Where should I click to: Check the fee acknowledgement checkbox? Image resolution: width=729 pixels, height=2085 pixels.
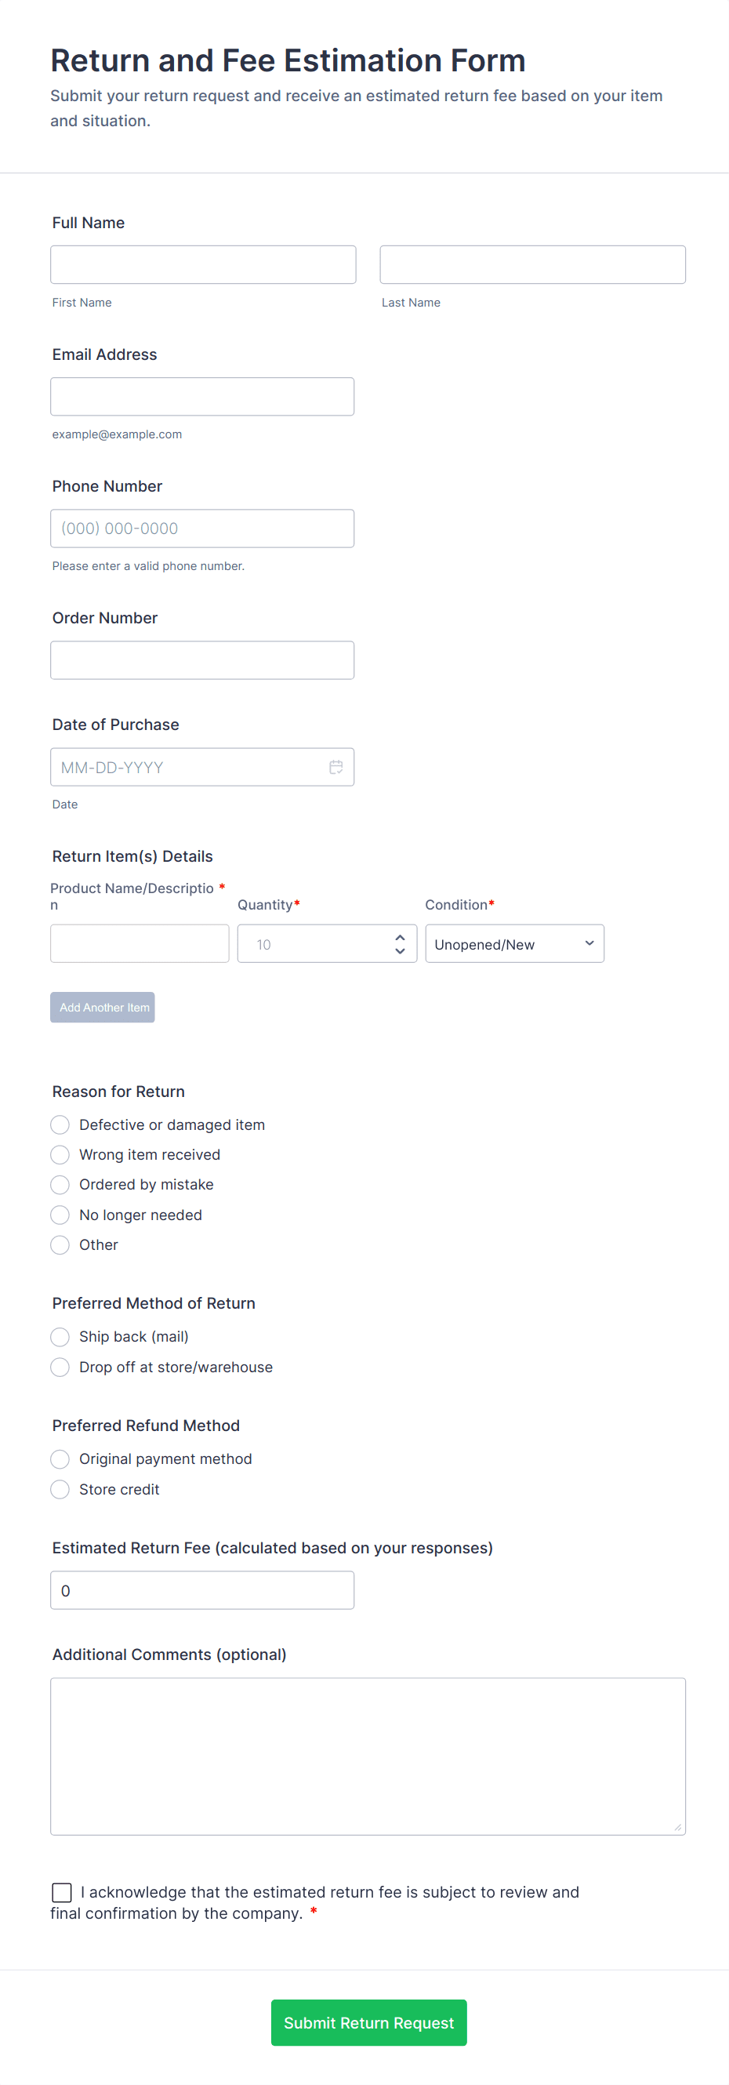[x=61, y=1891]
